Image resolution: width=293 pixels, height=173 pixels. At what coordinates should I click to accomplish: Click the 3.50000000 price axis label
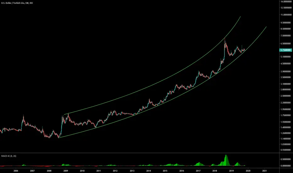286,77
